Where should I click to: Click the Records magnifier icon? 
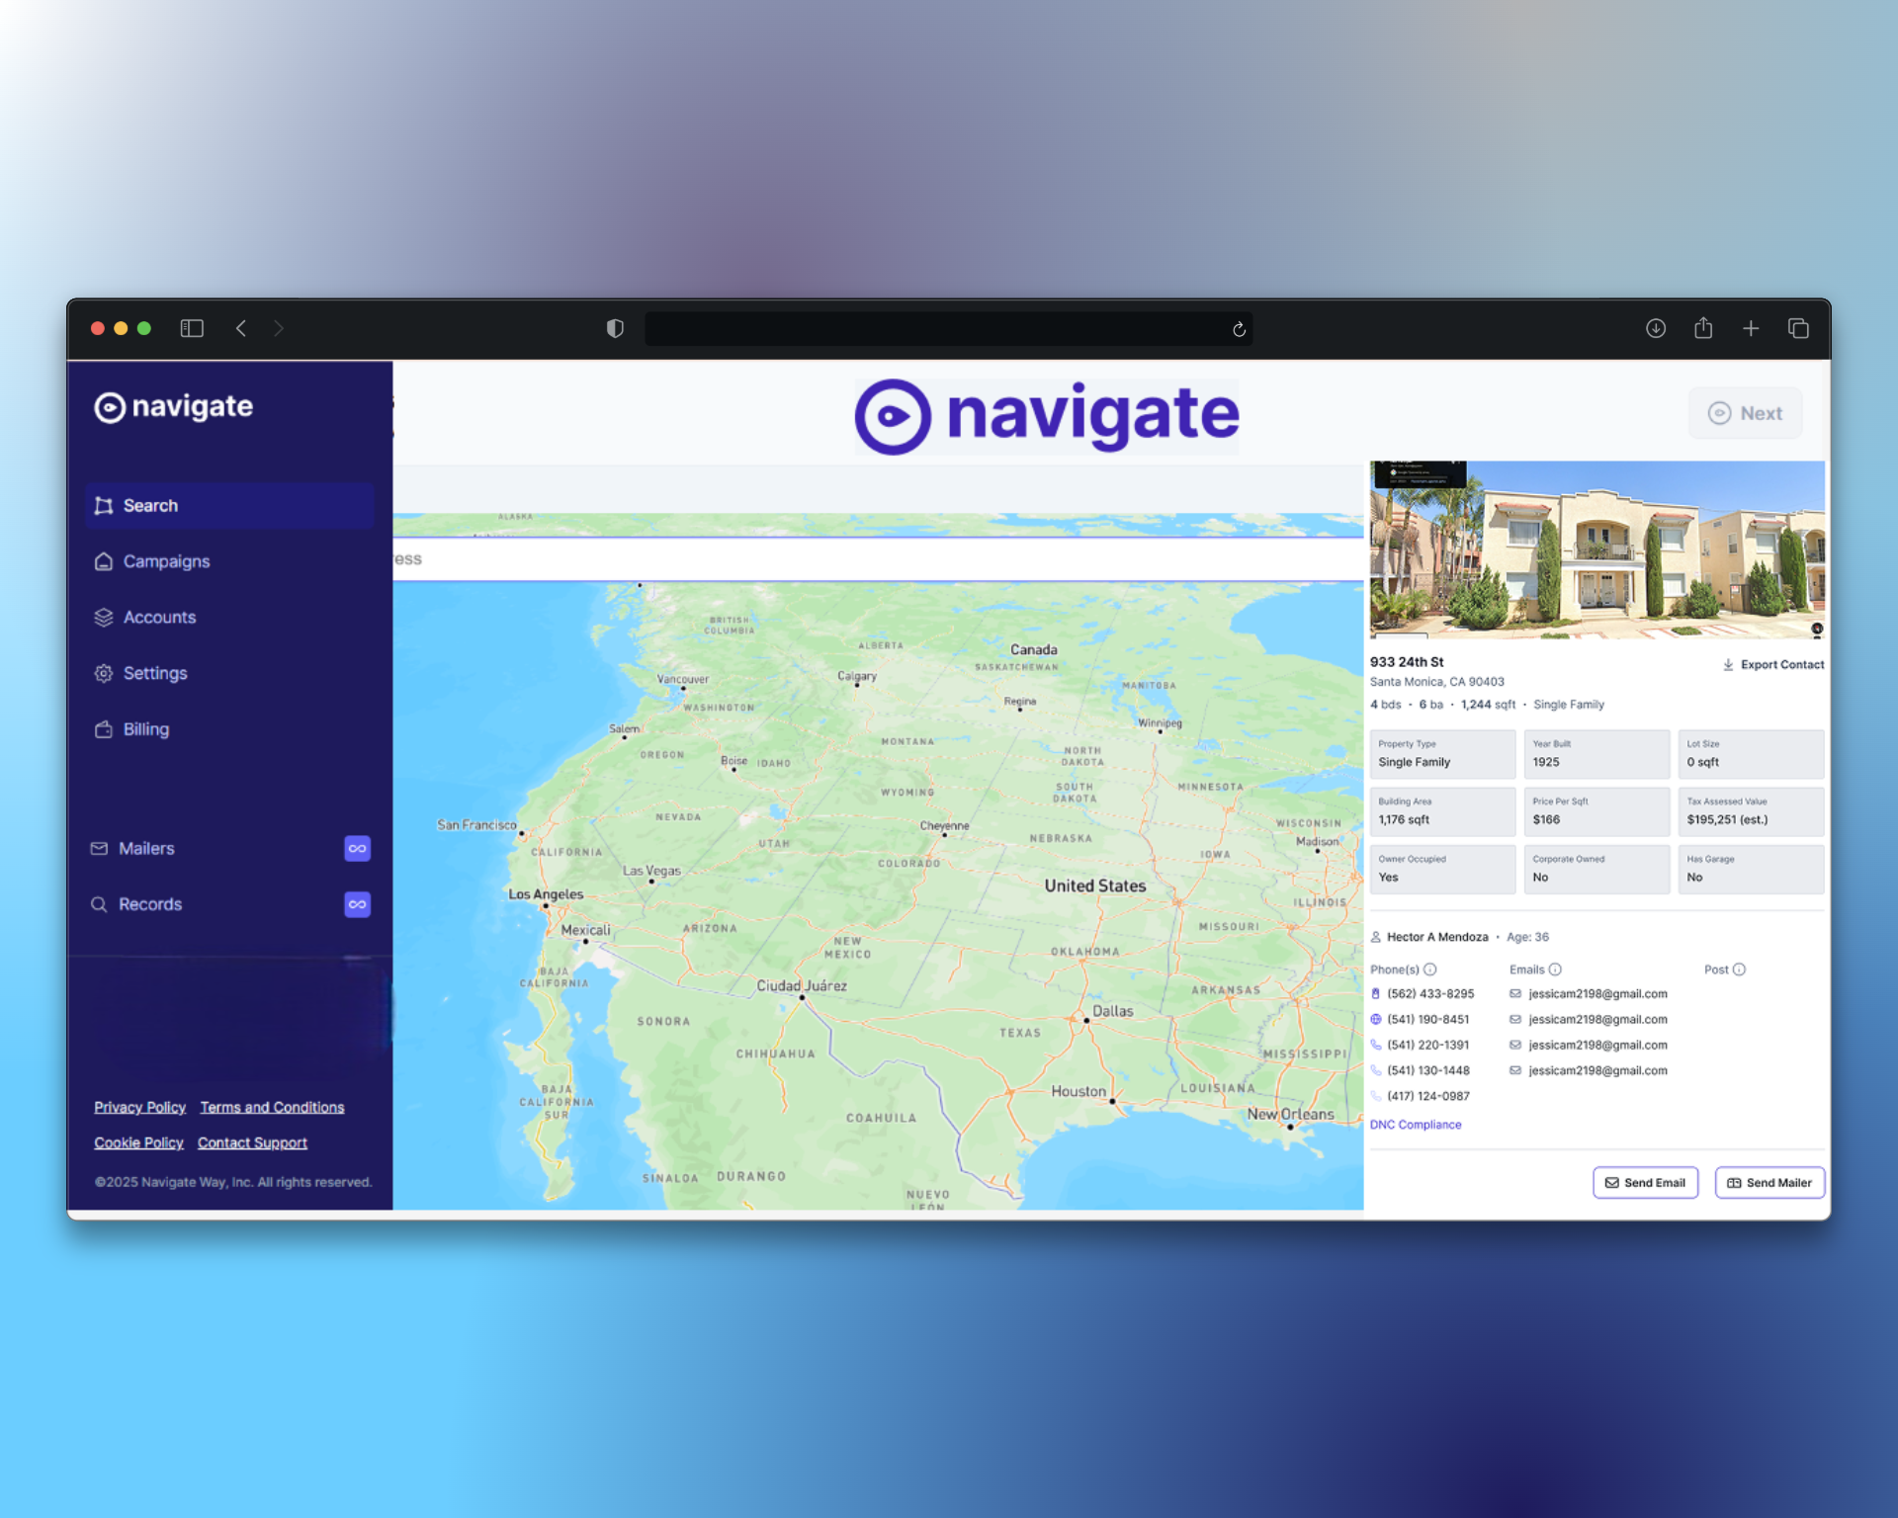click(x=99, y=904)
